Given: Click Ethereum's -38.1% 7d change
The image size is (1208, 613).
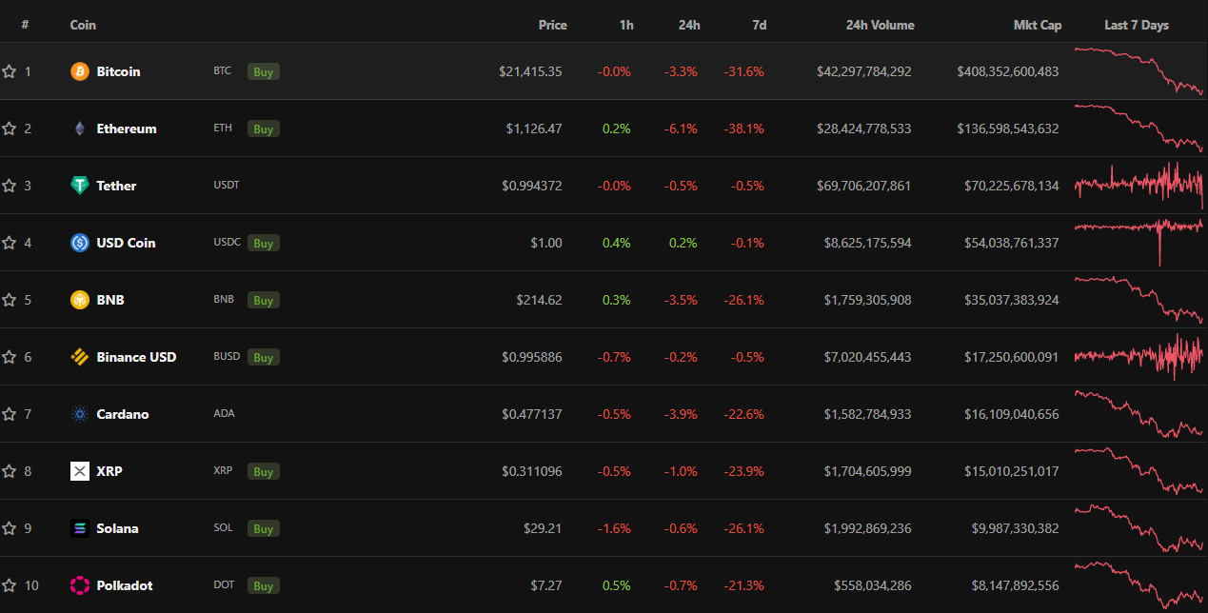Looking at the screenshot, I should 743,129.
